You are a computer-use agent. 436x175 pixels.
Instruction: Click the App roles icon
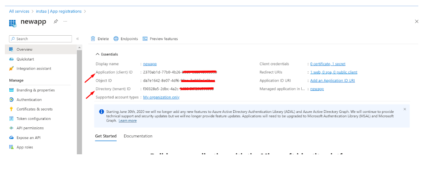[11, 147]
